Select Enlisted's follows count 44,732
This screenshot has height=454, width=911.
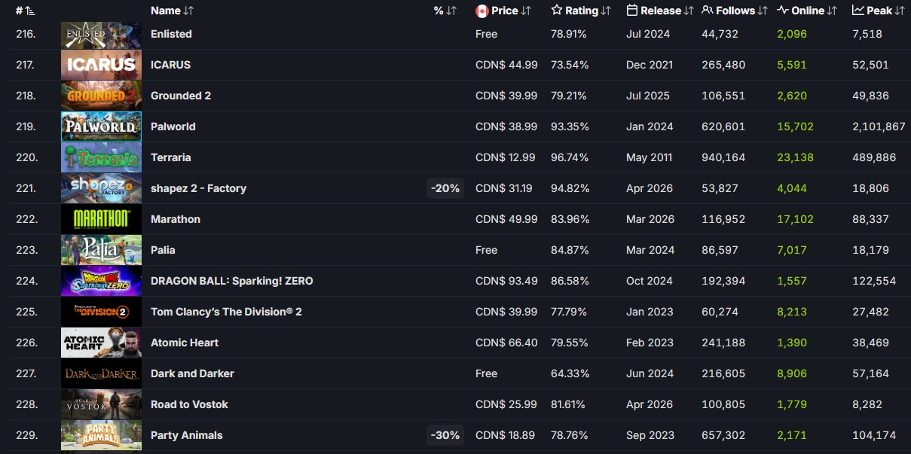(720, 34)
